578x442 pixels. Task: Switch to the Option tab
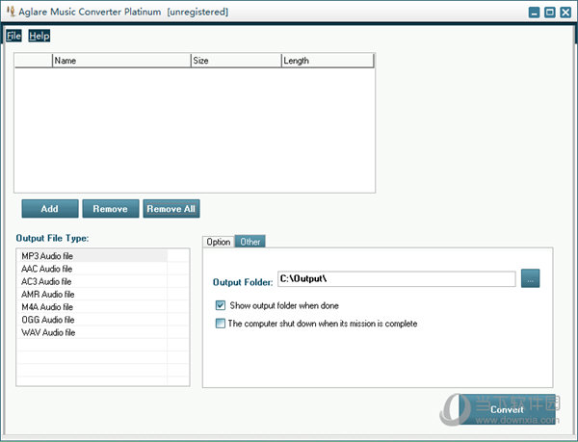pyautogui.click(x=219, y=242)
